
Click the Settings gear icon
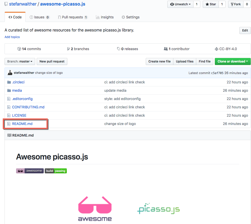click(x=123, y=17)
